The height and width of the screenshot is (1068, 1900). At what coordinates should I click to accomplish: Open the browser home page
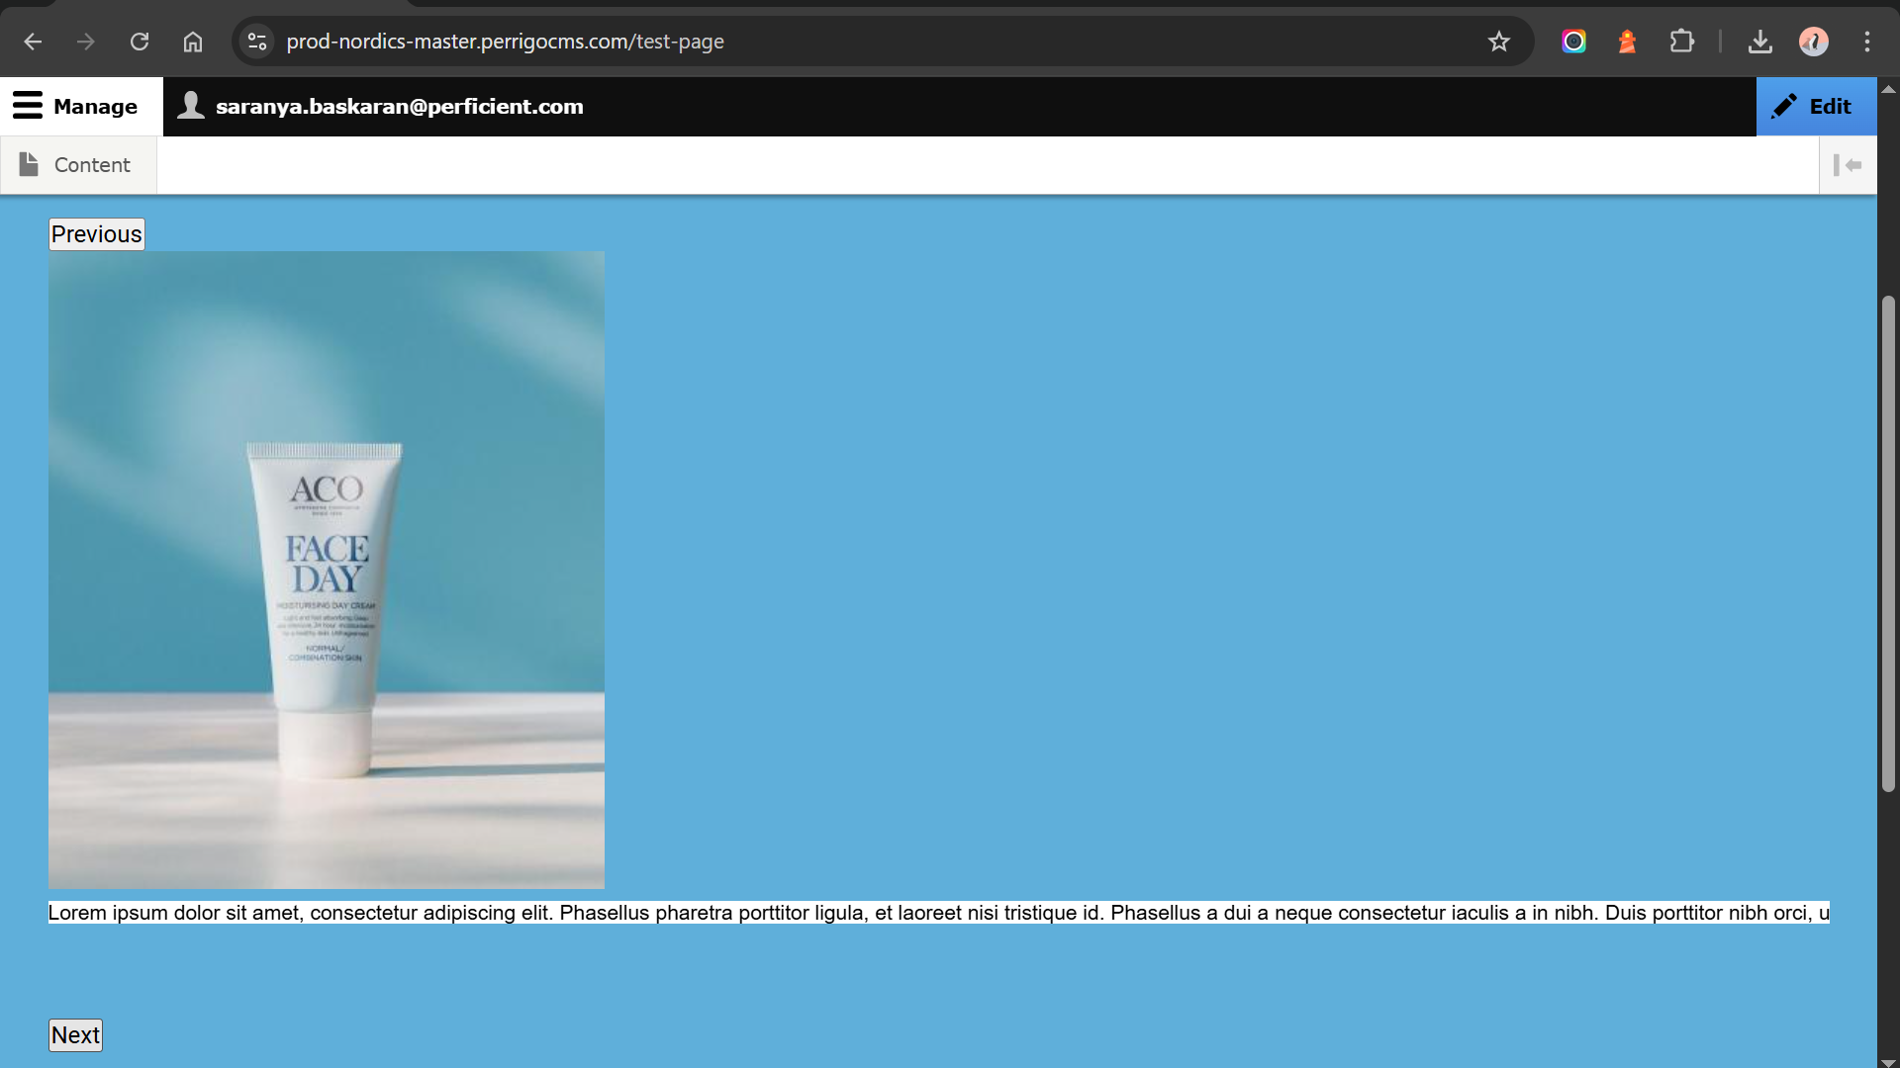193,42
